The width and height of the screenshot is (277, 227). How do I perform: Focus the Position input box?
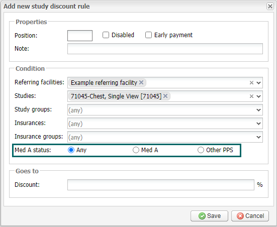point(80,36)
